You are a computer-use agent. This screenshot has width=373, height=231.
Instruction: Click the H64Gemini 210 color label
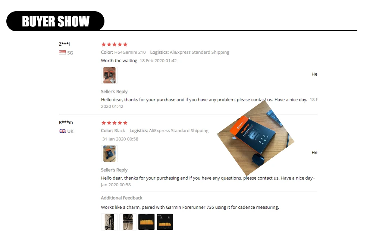coord(130,52)
